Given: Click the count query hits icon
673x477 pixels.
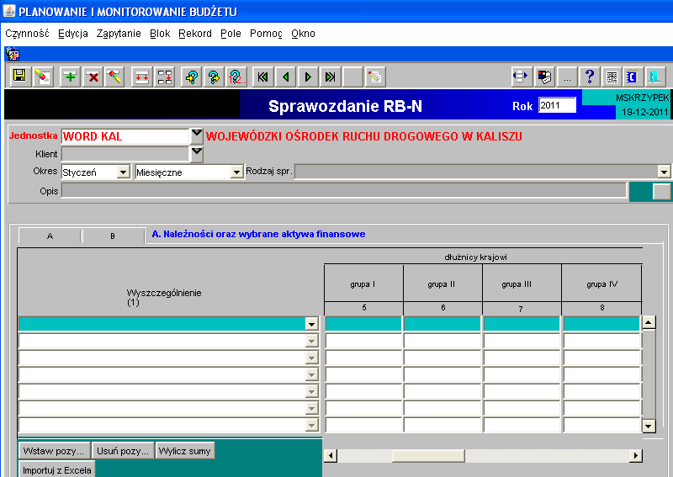Looking at the screenshot, I should click(236, 77).
